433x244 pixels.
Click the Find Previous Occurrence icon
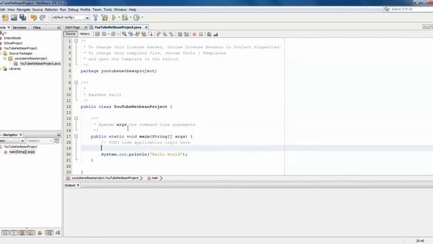point(131,34)
